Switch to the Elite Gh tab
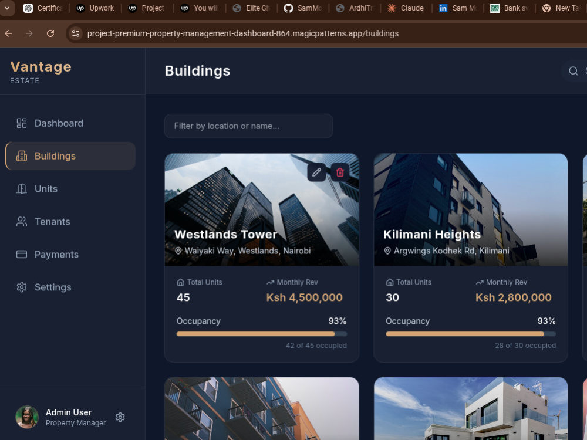The image size is (587, 440). point(251,8)
